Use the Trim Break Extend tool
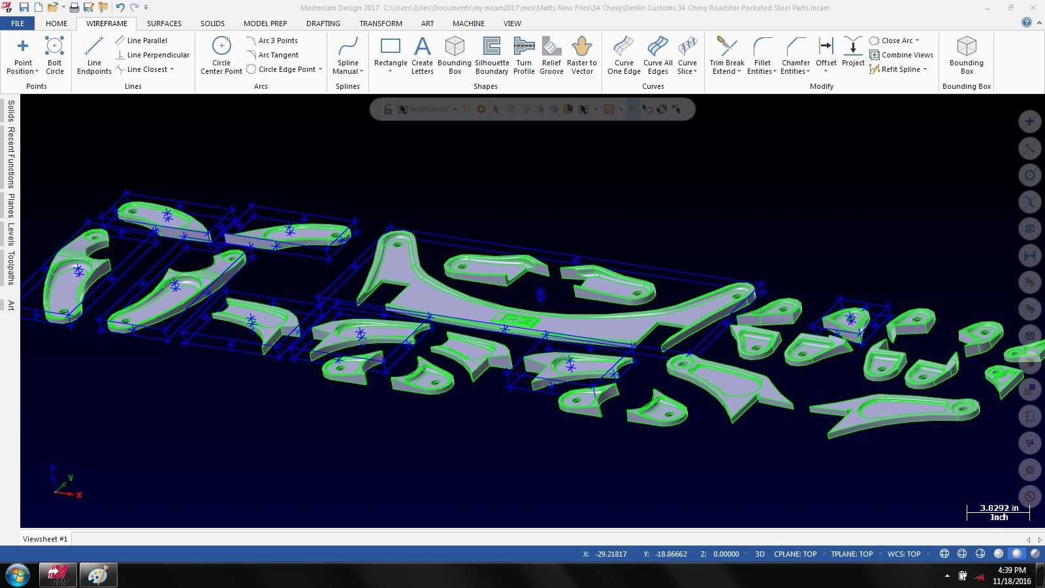Image resolution: width=1045 pixels, height=588 pixels. [727, 56]
